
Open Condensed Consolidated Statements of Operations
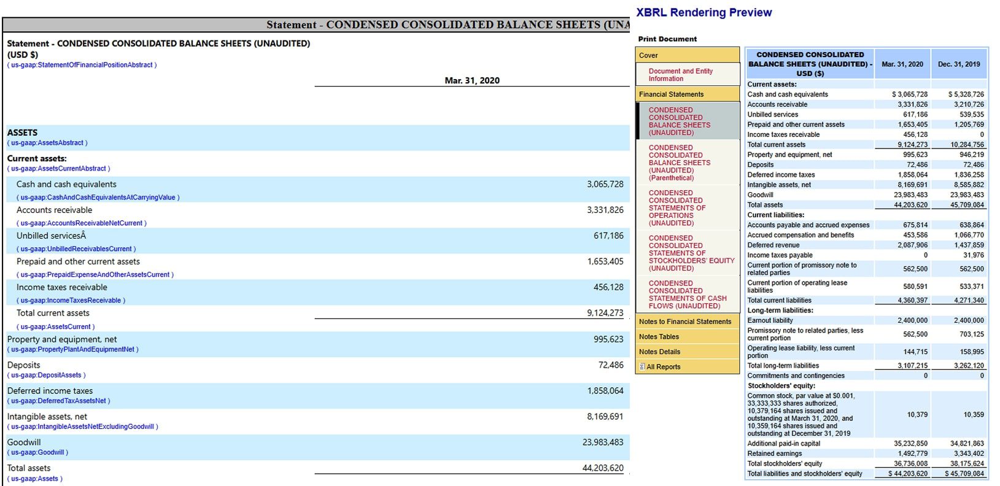(x=676, y=208)
